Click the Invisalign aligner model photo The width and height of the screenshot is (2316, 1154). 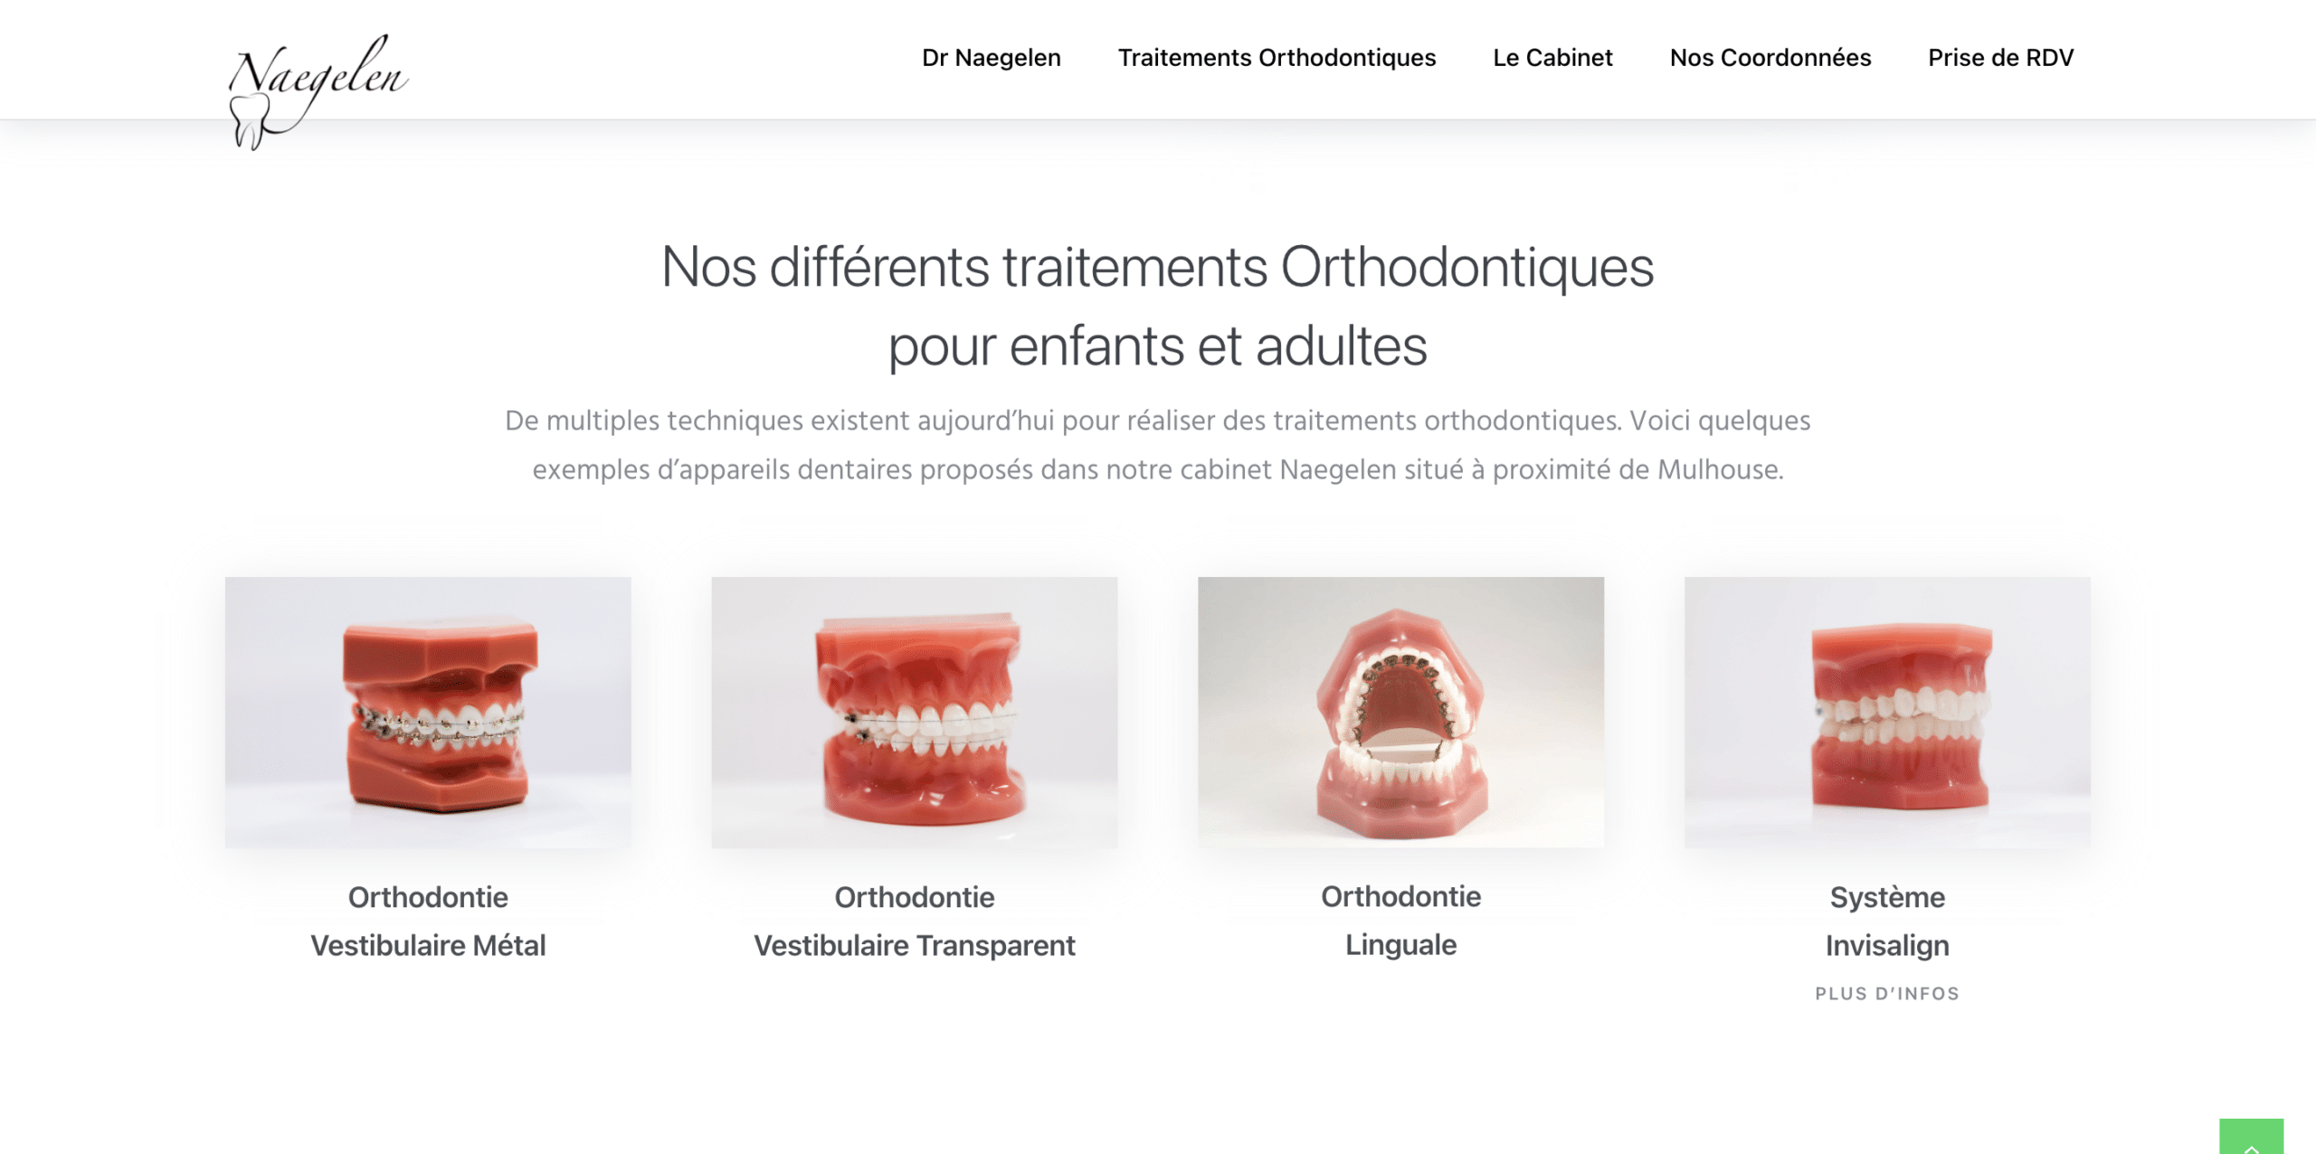pos(1887,713)
